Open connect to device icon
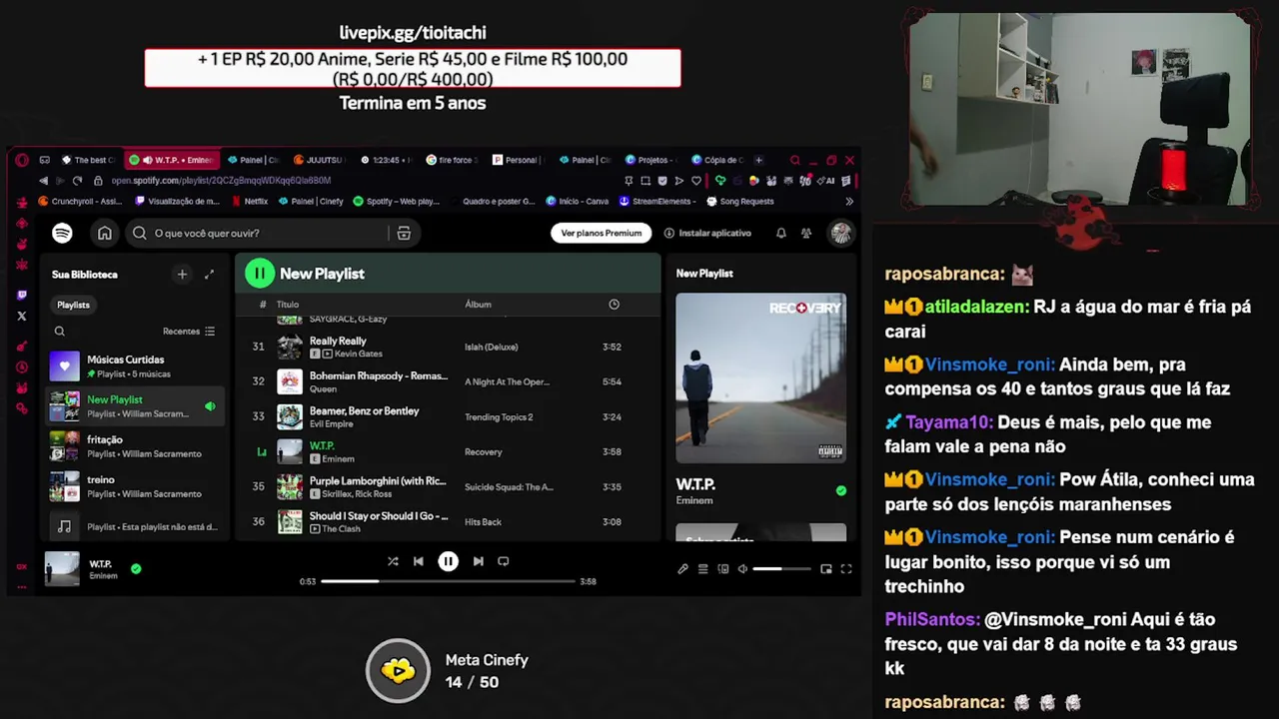 (x=722, y=569)
